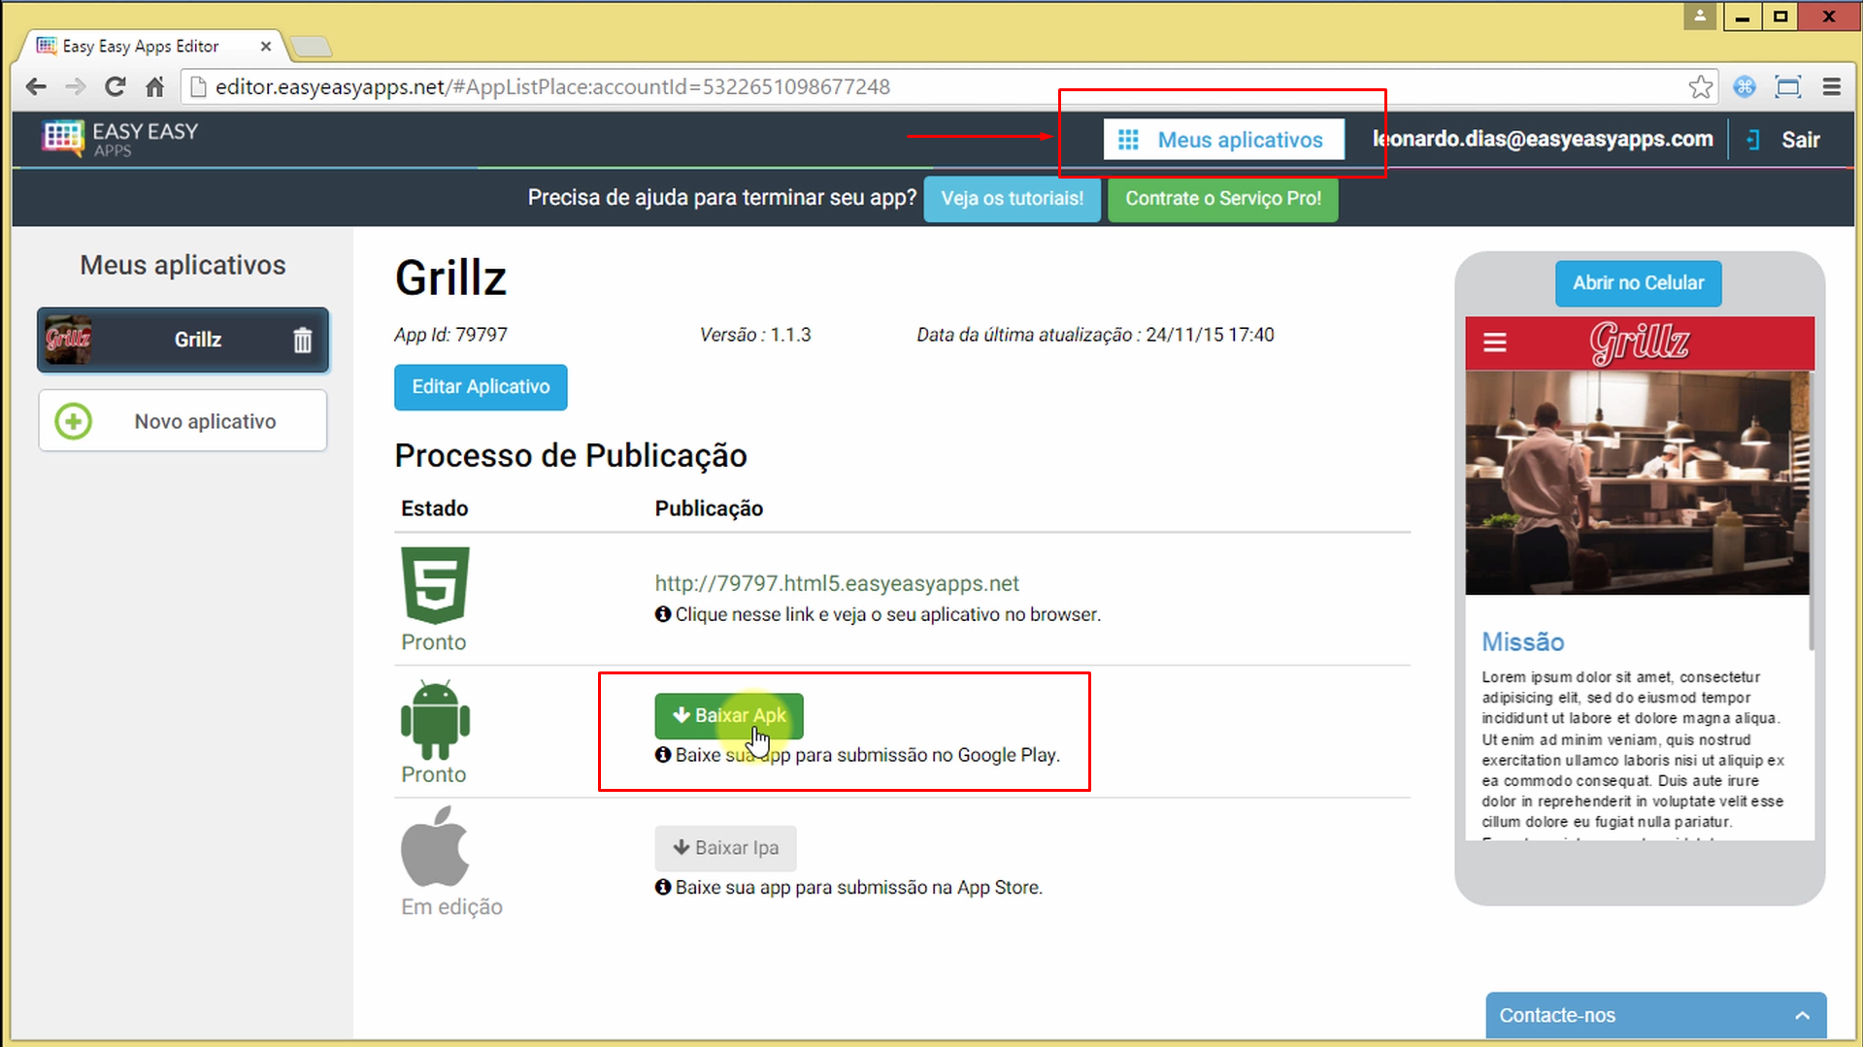
Task: Click the logout door icon
Action: coord(1753,140)
